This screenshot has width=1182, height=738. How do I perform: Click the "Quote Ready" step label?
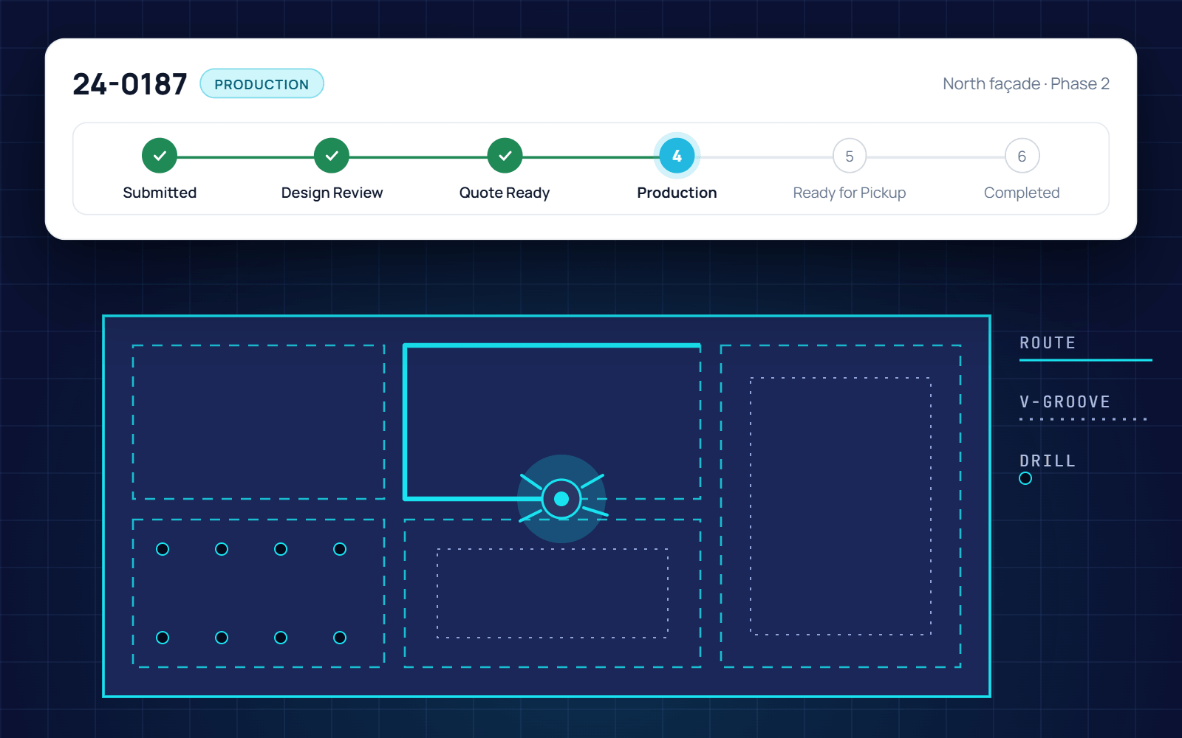[x=505, y=193]
